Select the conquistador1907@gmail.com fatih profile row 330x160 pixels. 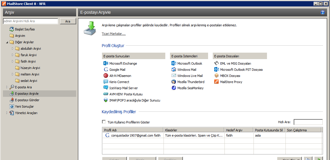pyautogui.click(x=212, y=135)
